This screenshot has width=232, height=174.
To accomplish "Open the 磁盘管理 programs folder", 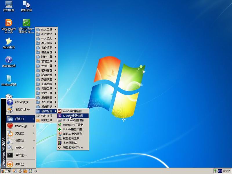I will coord(46,52).
